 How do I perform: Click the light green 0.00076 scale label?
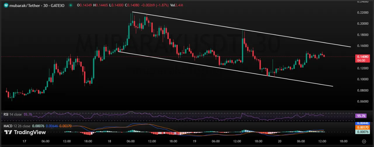click(x=362, y=131)
